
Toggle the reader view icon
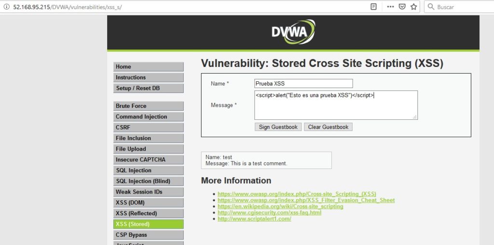point(374,7)
